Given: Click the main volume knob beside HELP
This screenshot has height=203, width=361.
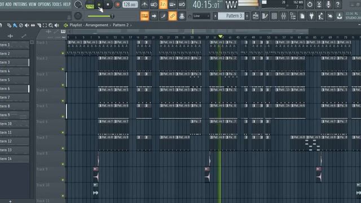Looking at the screenshot, I should click(78, 4).
